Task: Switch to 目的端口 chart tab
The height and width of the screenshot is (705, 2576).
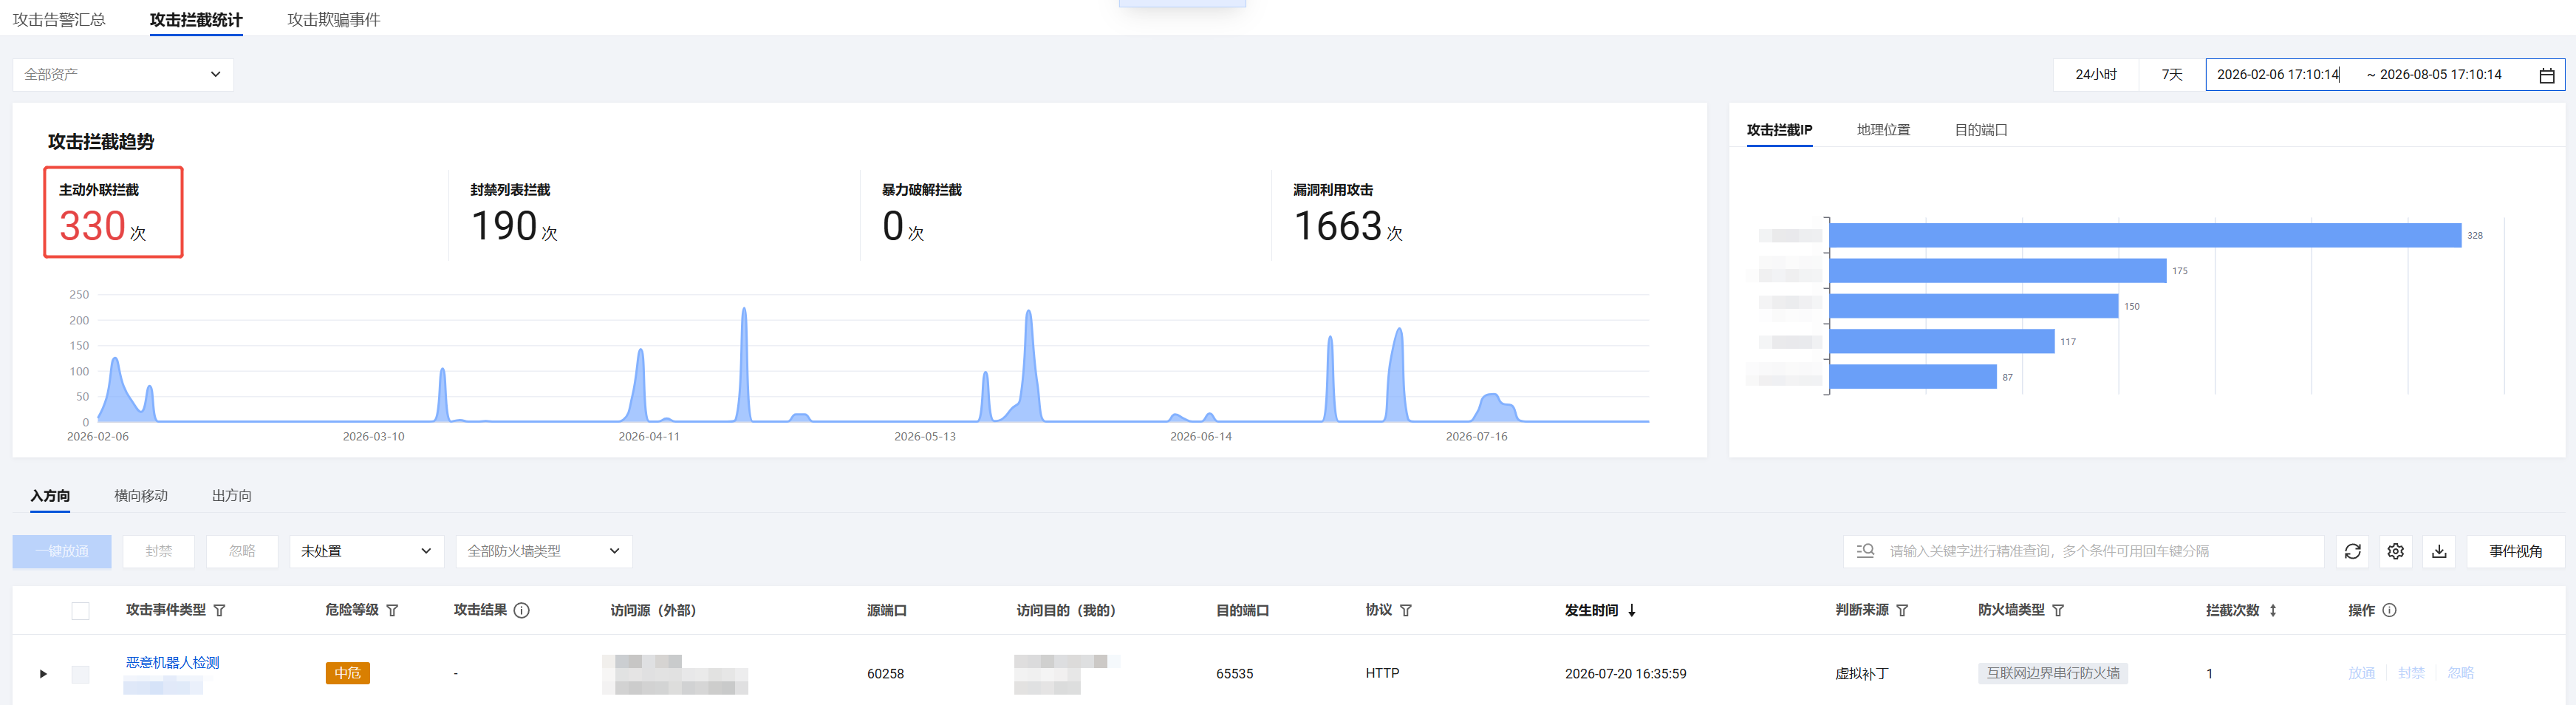Action: [x=1981, y=130]
